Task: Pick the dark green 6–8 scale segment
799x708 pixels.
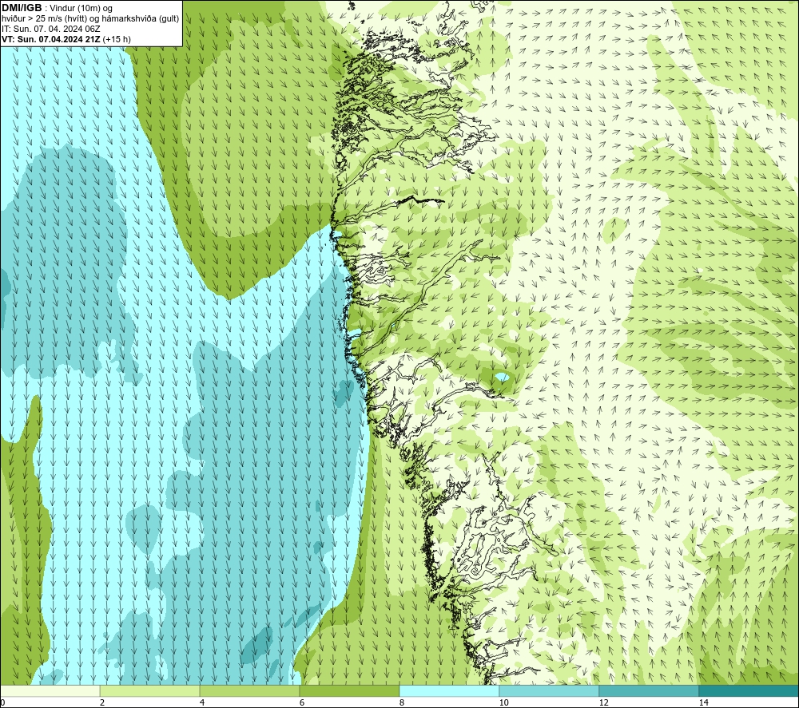Action: point(350,691)
